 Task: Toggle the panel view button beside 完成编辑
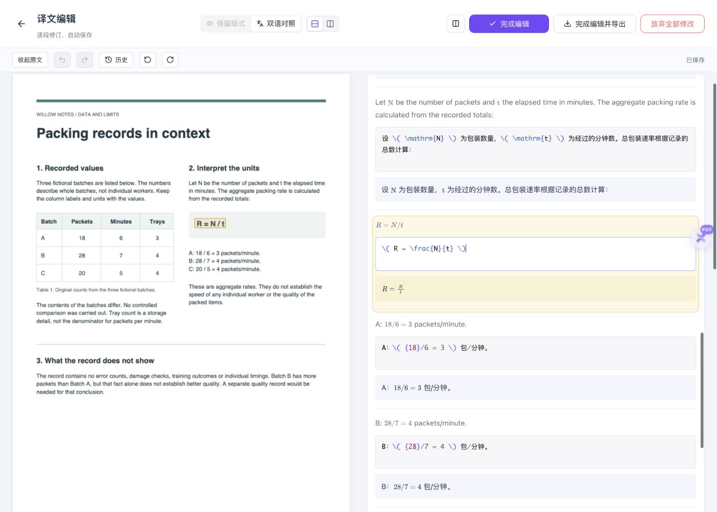(x=456, y=24)
